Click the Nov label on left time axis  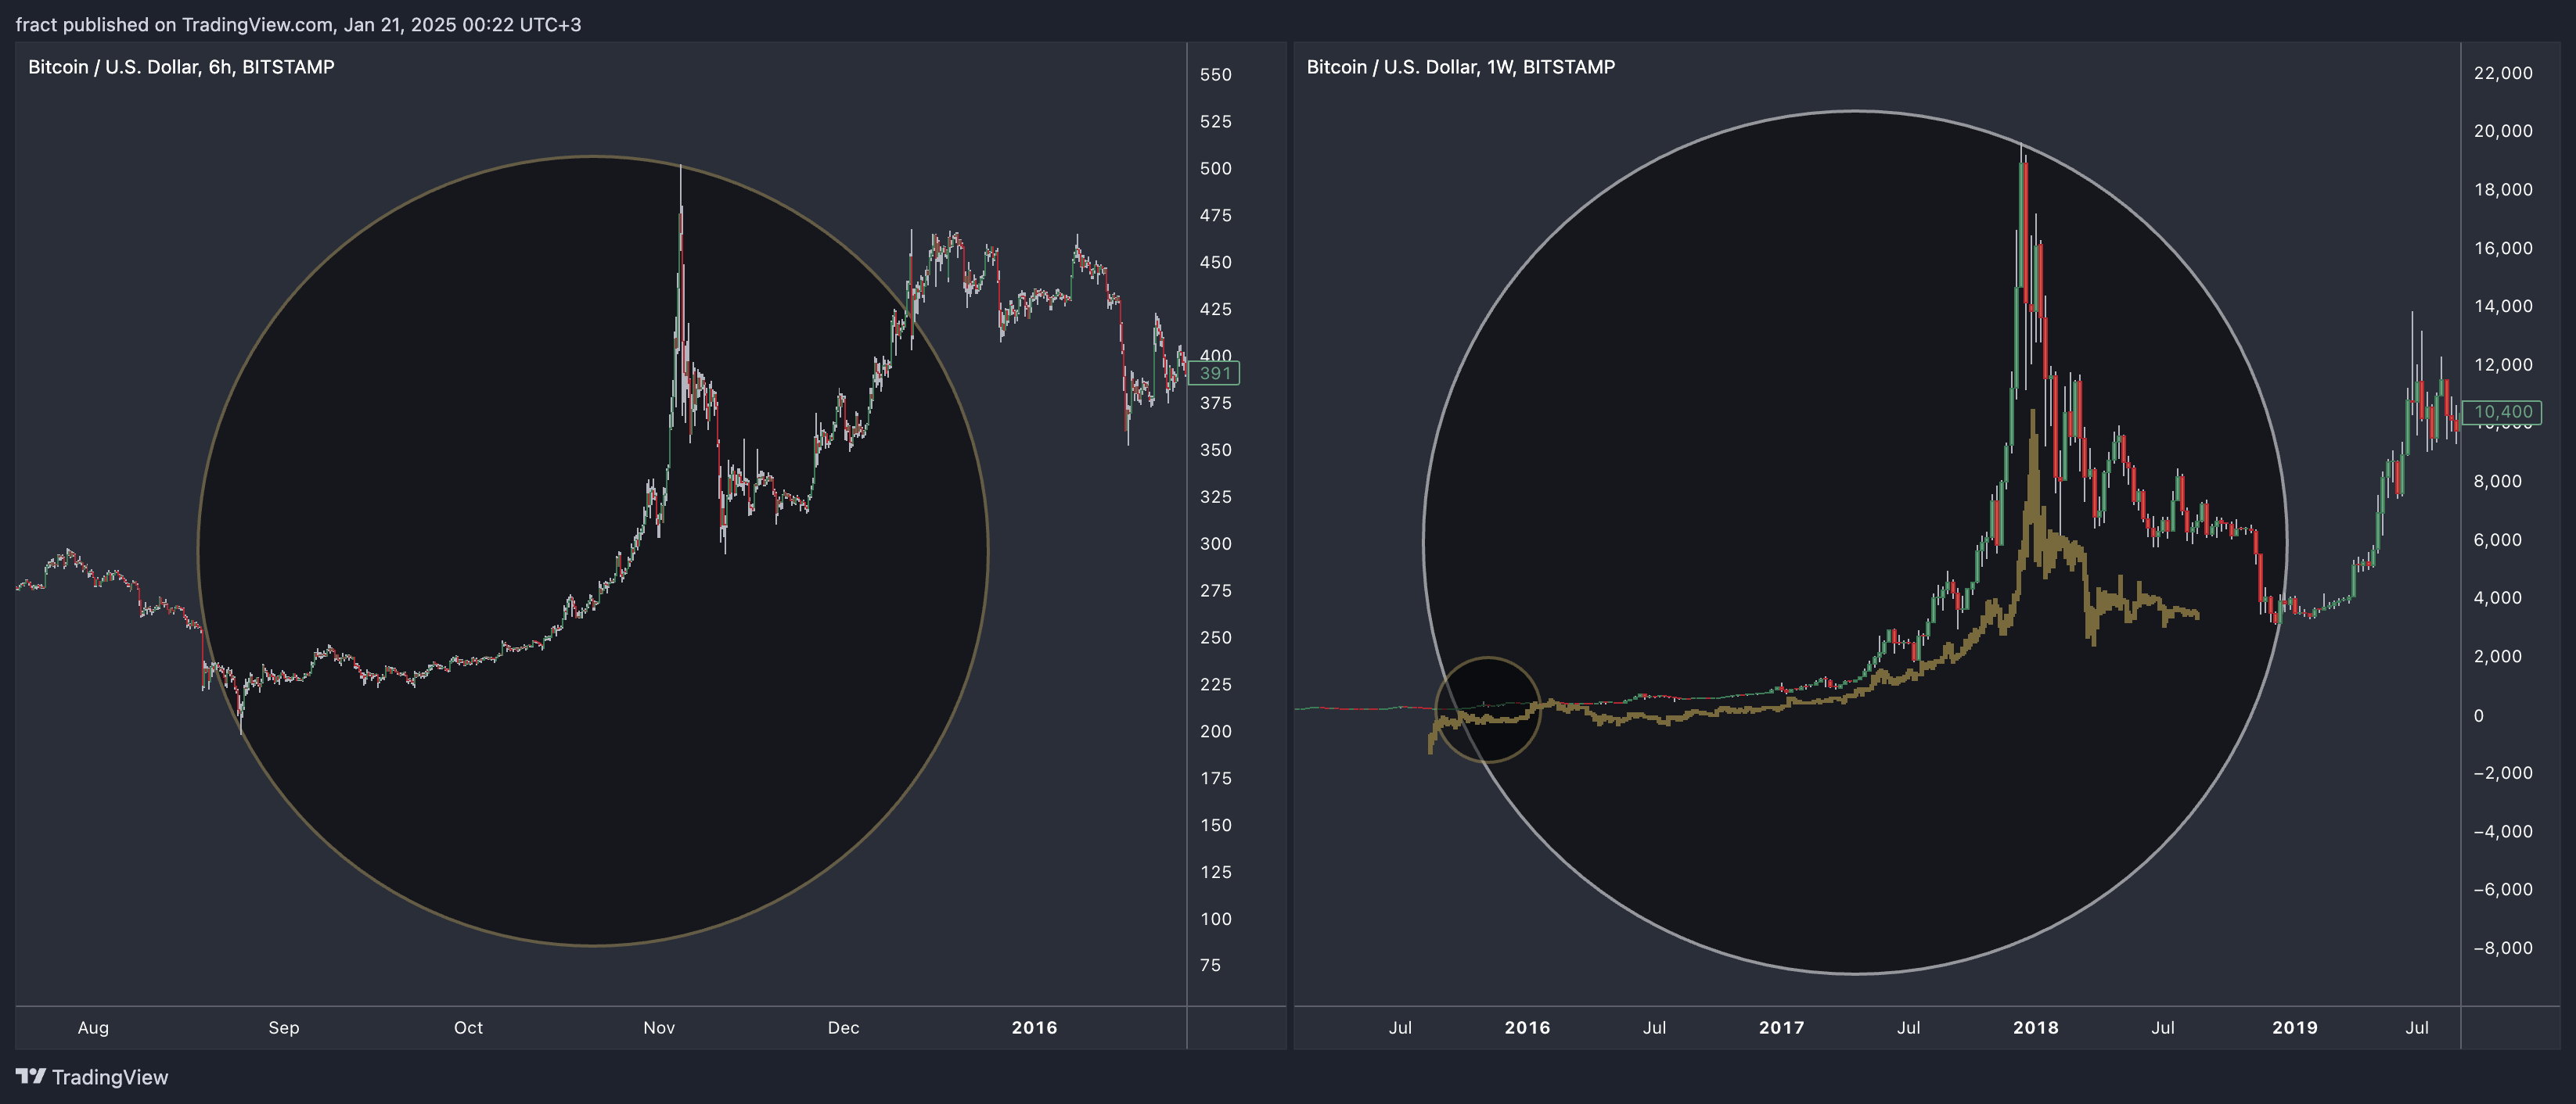pos(659,1027)
